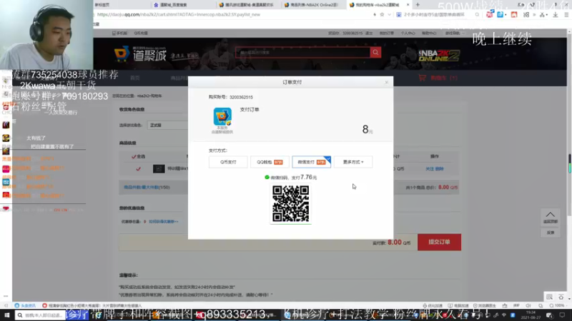Click the browser download arrow icon
The width and height of the screenshot is (572, 321).
pos(556,14)
